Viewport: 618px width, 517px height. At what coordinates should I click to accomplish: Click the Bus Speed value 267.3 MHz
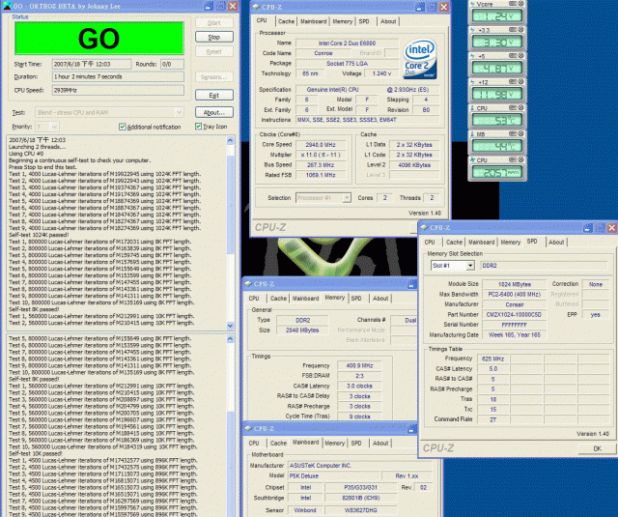(321, 165)
